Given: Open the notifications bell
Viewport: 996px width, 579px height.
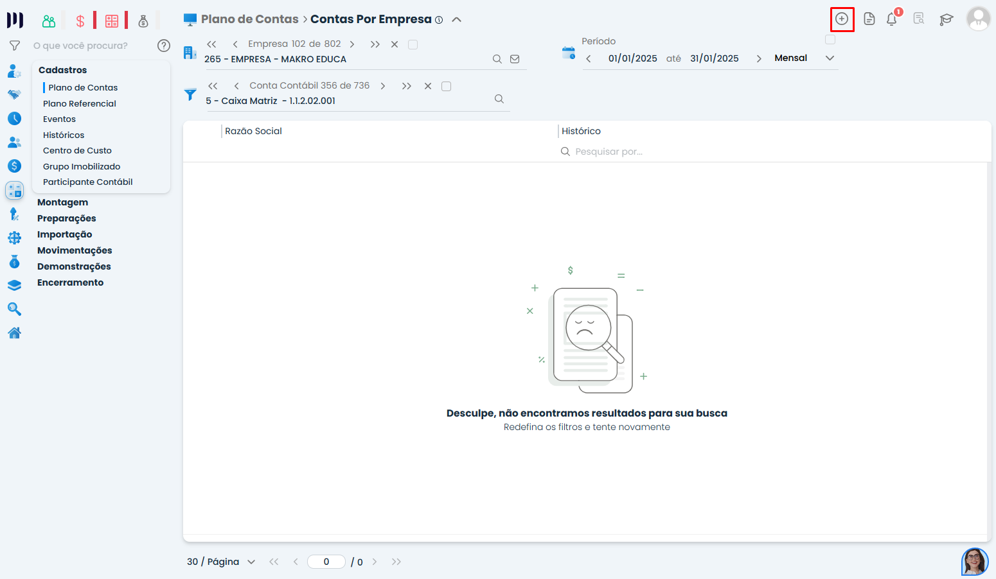Looking at the screenshot, I should [892, 19].
